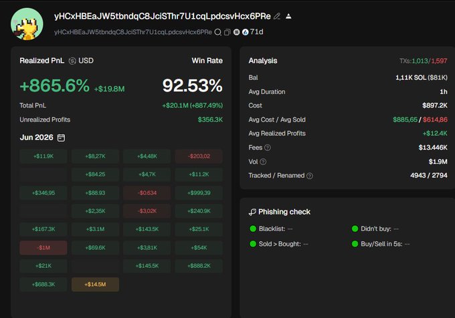
Task: Click the green dot beside Buy/Sell in 5s
Action: click(355, 244)
